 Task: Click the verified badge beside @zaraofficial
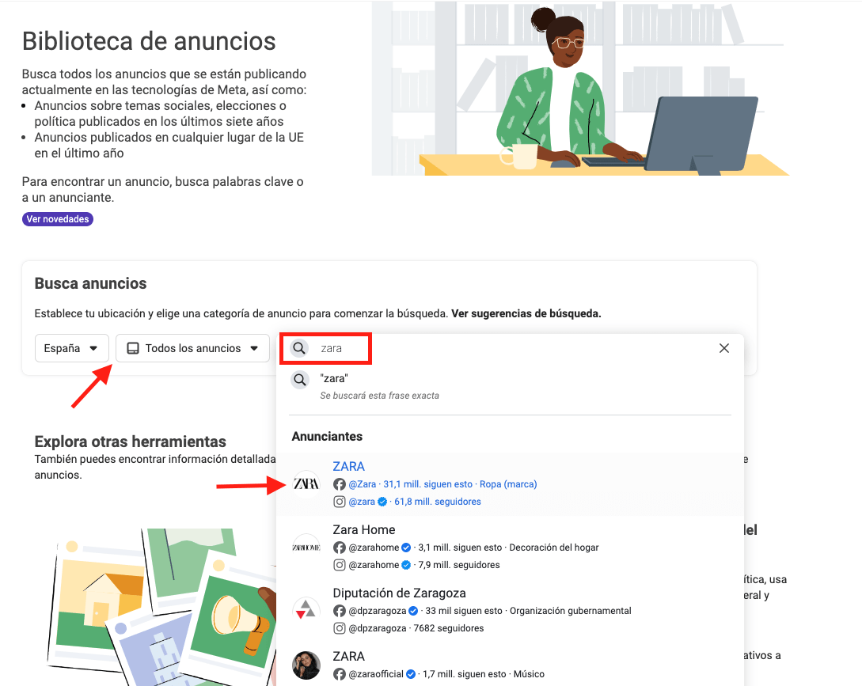click(x=411, y=674)
